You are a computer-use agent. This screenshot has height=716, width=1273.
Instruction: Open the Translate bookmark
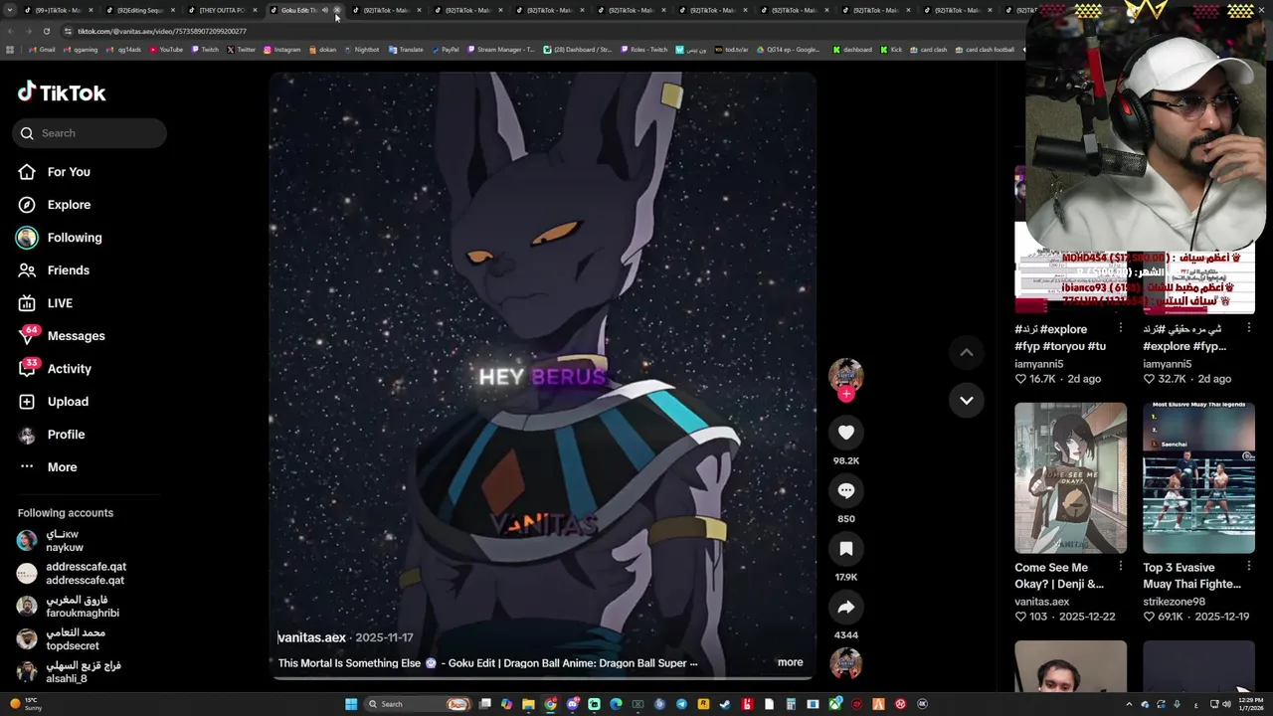tap(406, 50)
